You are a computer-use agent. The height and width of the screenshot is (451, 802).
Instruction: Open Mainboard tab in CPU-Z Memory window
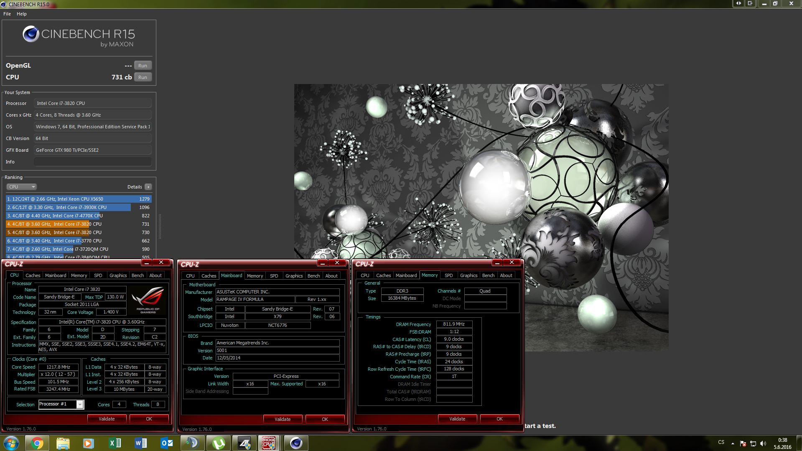click(x=406, y=275)
